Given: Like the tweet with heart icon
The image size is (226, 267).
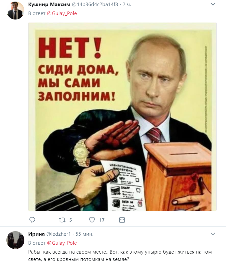Looking at the screenshot, I should (92, 220).
